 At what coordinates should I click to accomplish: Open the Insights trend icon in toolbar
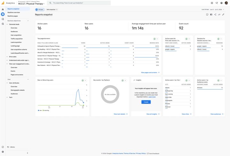click(219, 14)
